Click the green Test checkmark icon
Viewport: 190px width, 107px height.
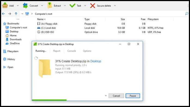click(72, 5)
